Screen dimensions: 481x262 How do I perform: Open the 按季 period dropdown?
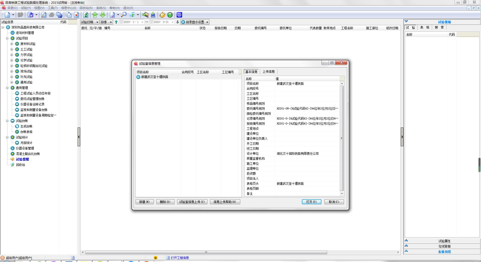[x=106, y=22]
